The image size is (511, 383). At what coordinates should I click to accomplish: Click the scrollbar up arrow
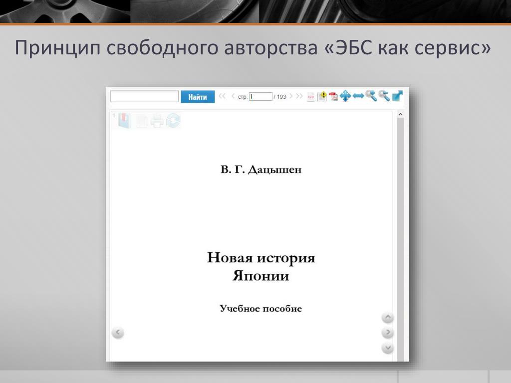401,114
